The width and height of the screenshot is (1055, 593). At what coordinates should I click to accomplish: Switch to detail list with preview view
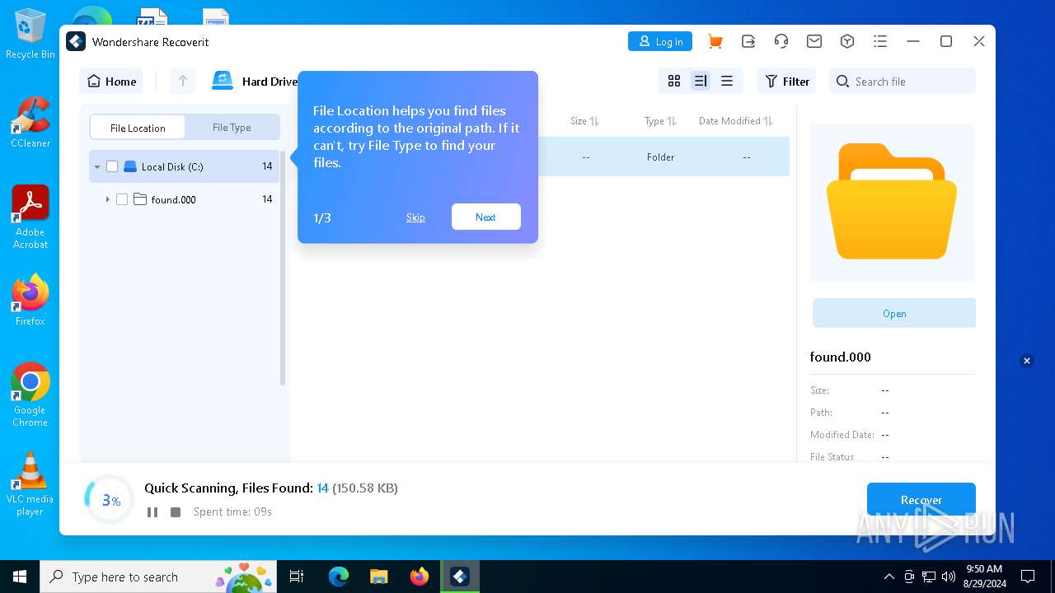tap(701, 81)
